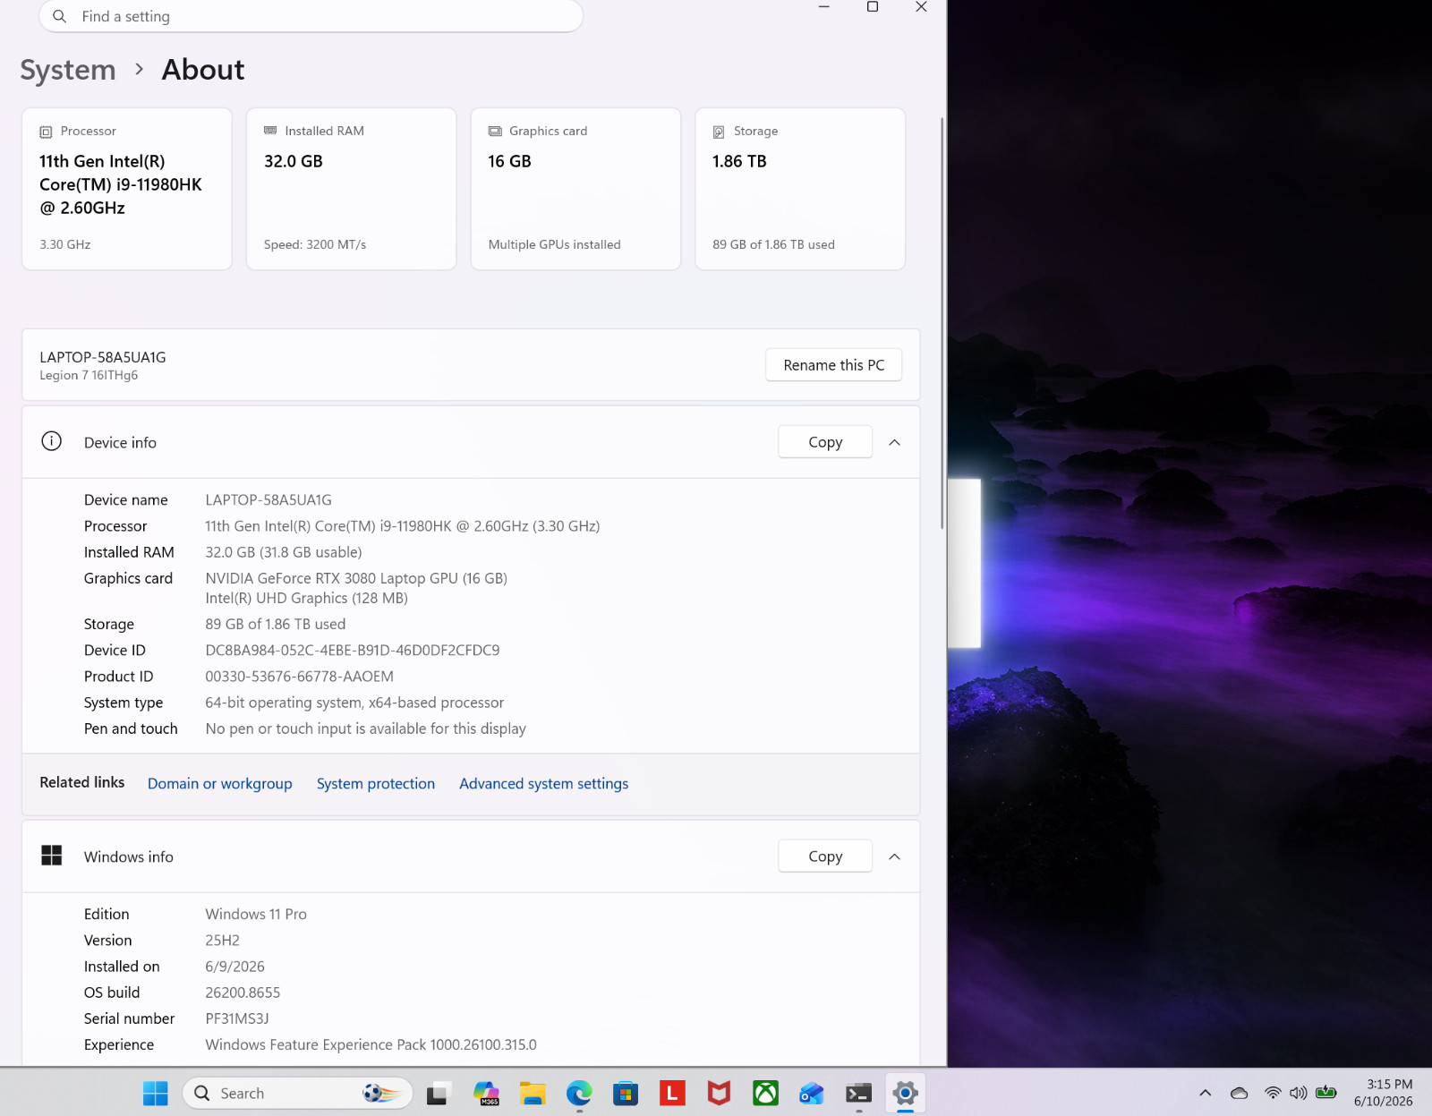Open the OneDrive cloud tray icon

[x=1239, y=1093]
